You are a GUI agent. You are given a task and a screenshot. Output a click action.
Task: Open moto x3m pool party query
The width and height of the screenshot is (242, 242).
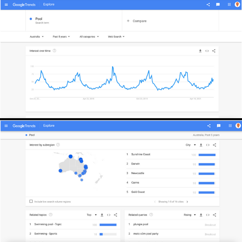(x=146, y=234)
